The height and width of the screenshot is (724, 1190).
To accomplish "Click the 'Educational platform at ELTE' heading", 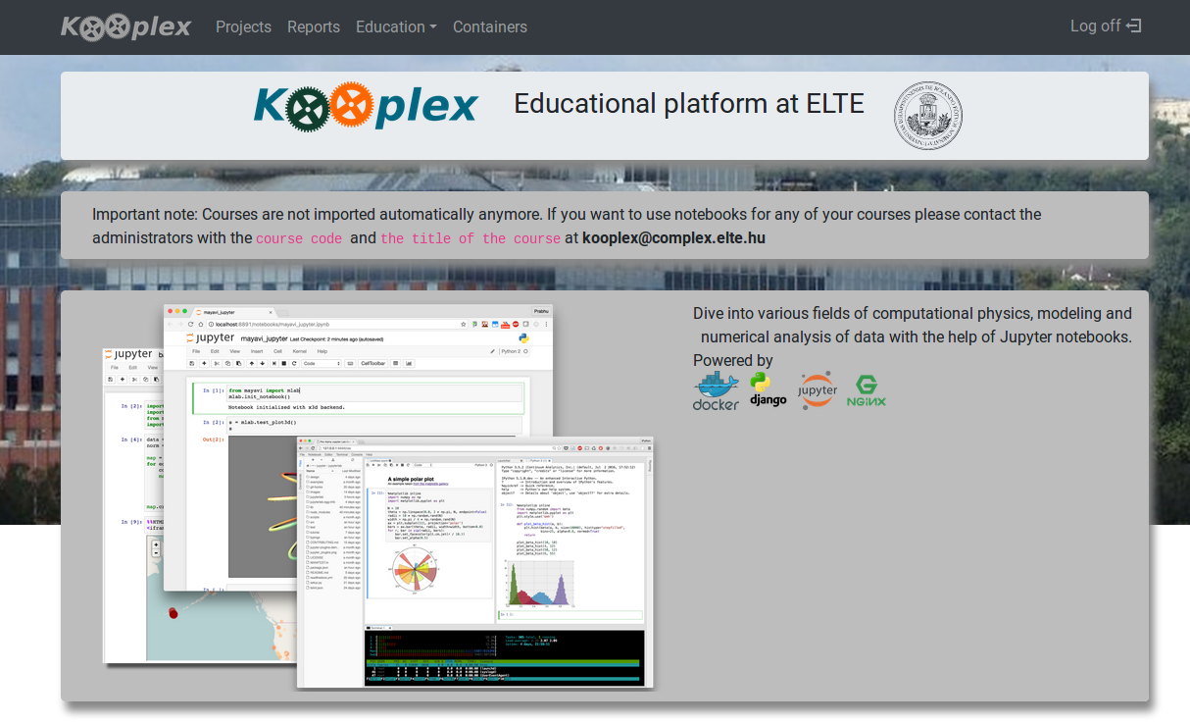I will click(x=689, y=104).
